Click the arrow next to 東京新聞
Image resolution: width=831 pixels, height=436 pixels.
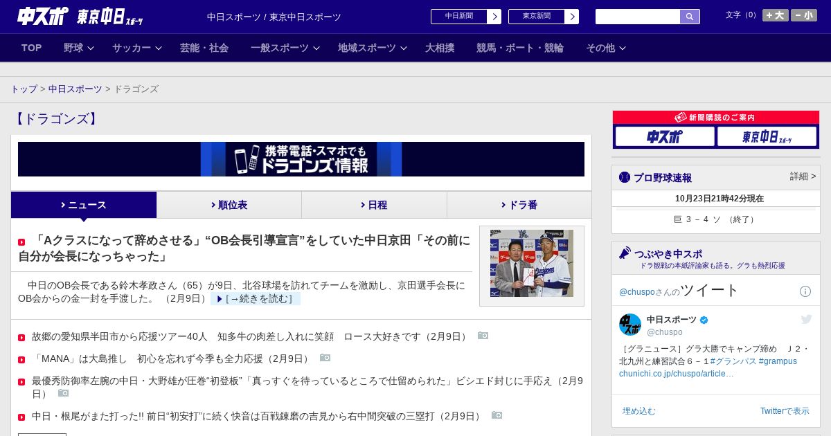[571, 17]
